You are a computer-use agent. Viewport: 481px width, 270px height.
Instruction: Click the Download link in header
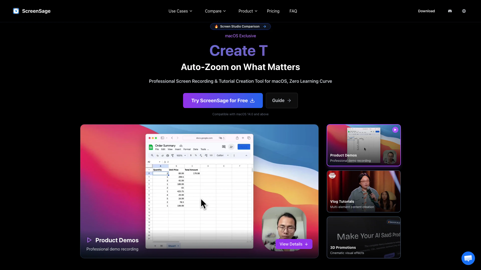426,11
